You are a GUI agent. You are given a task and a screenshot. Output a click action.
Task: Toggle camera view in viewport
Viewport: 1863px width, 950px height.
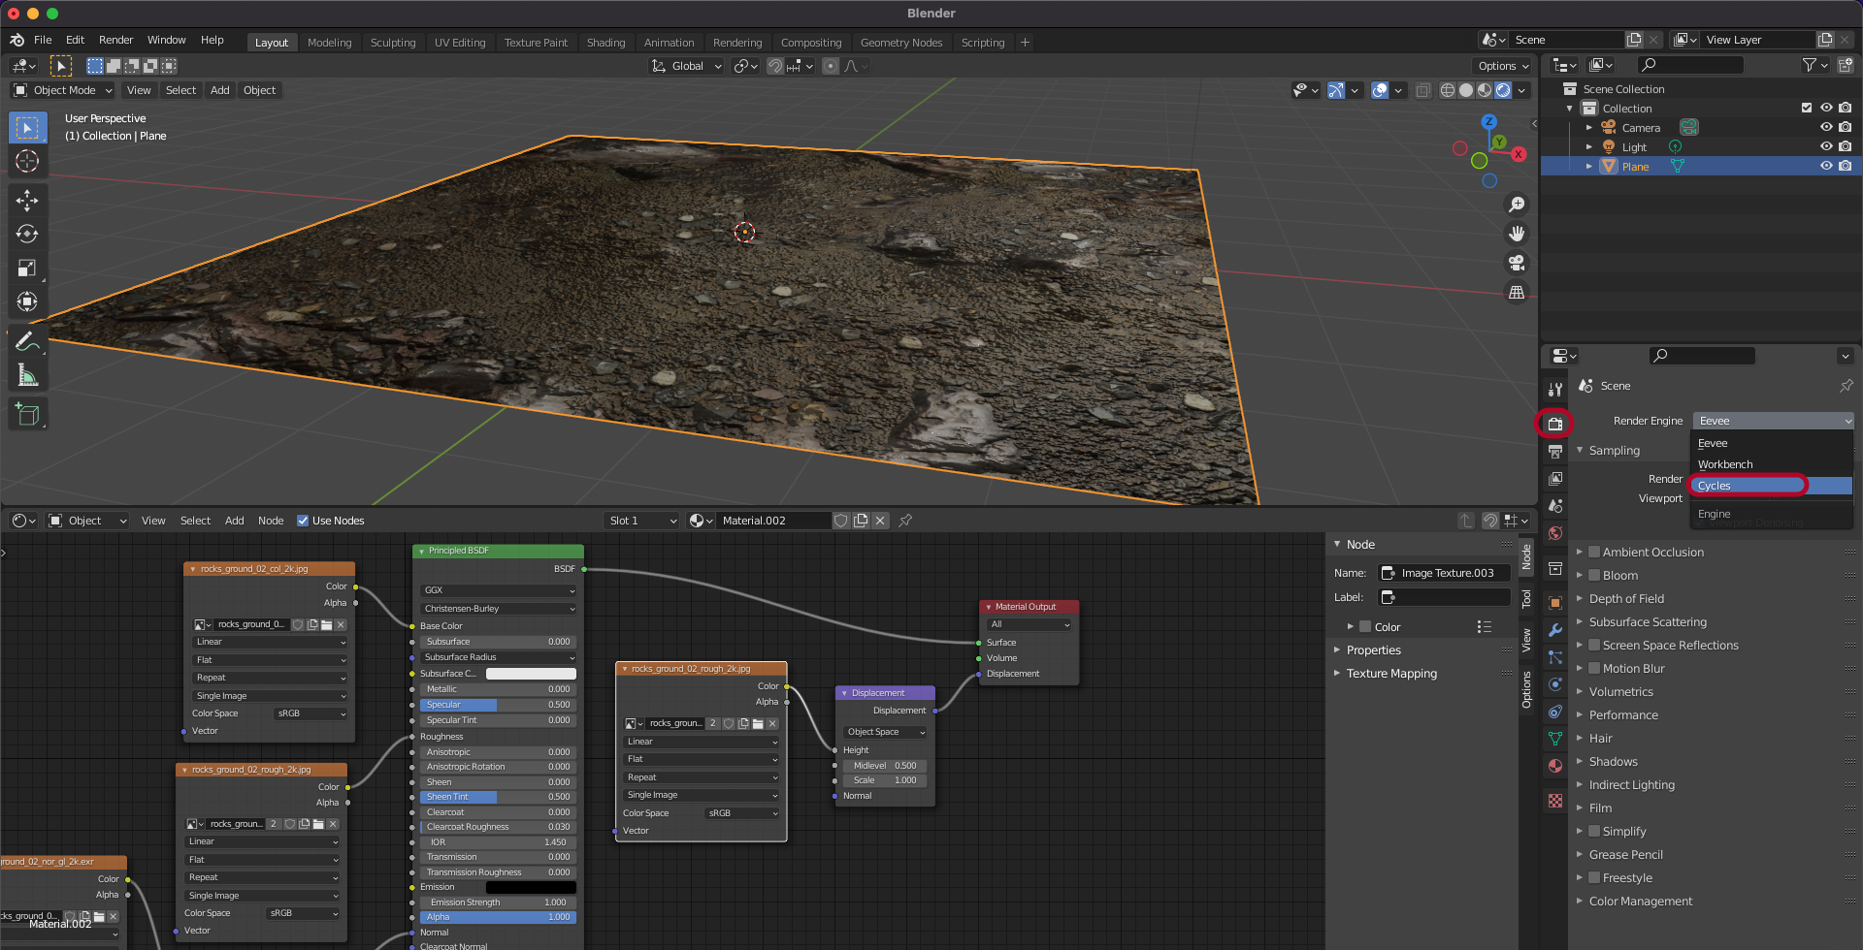(x=1516, y=263)
